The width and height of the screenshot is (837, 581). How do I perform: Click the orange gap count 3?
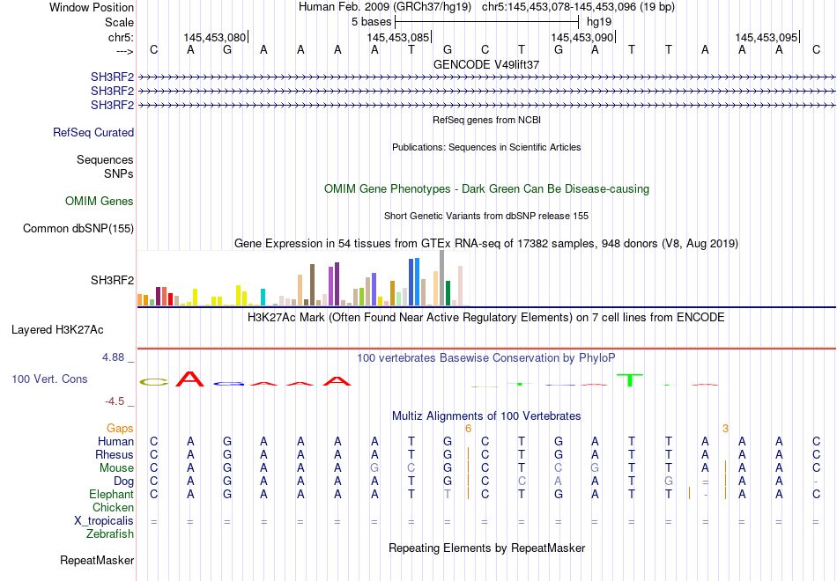click(x=725, y=429)
